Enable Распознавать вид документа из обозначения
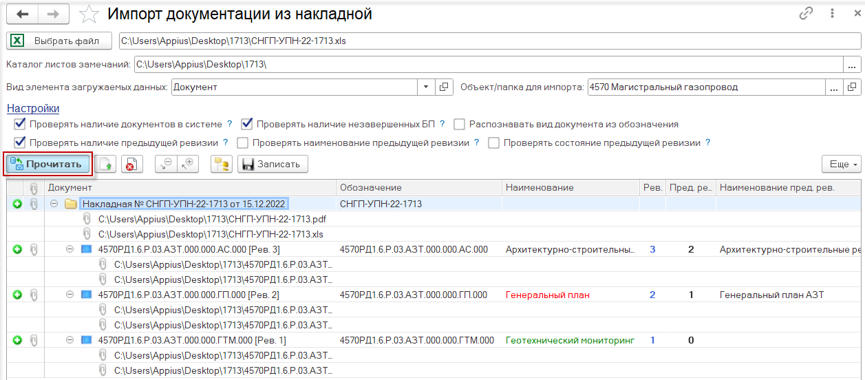Screen dimensions: 865x380 [x=460, y=125]
